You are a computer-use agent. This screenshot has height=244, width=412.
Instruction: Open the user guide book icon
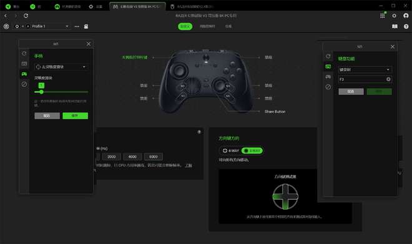(395, 26)
